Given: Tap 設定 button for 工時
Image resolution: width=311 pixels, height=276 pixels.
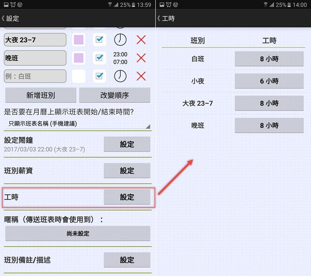Looking at the screenshot, I should point(127,197).
